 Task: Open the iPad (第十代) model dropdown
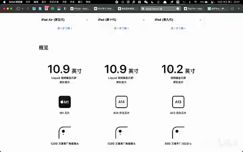pos(121,20)
